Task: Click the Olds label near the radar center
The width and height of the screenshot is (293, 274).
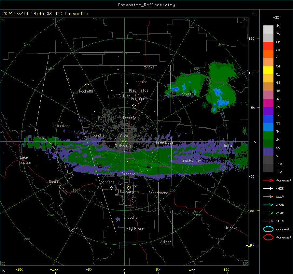Action: tap(124, 136)
